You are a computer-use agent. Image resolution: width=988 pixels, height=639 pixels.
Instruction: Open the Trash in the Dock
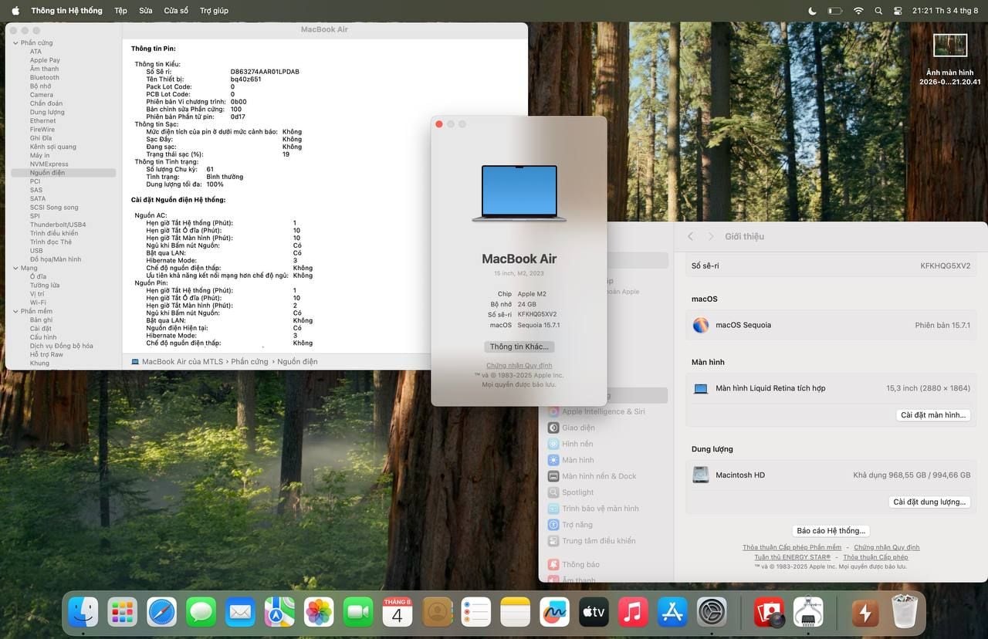pyautogui.click(x=905, y=613)
